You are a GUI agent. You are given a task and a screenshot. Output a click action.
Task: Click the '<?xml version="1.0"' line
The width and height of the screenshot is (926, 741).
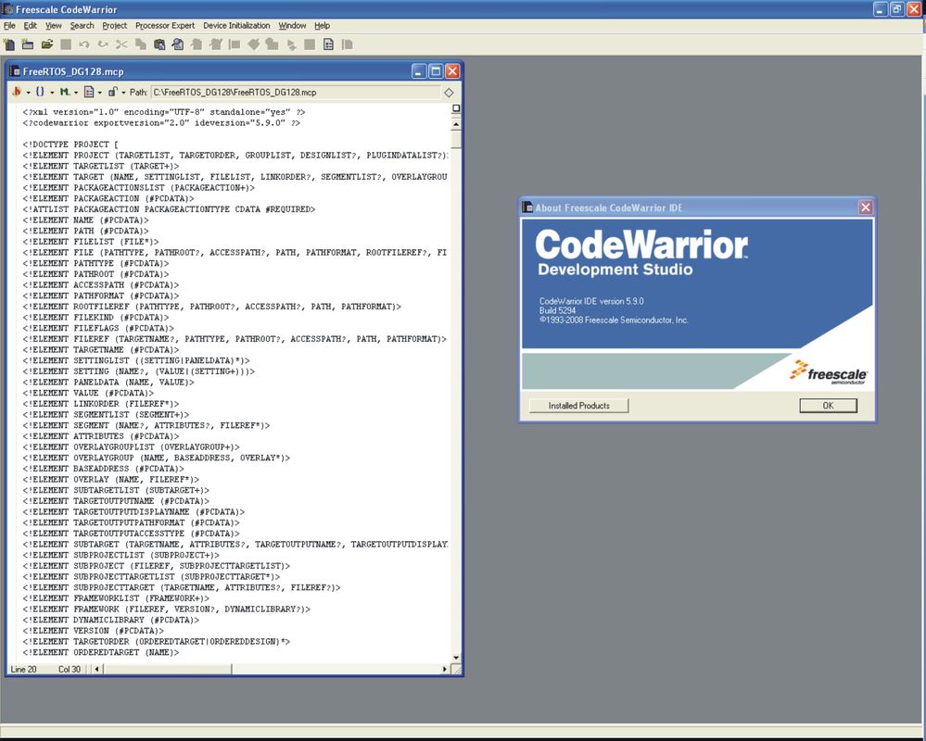pos(163,112)
